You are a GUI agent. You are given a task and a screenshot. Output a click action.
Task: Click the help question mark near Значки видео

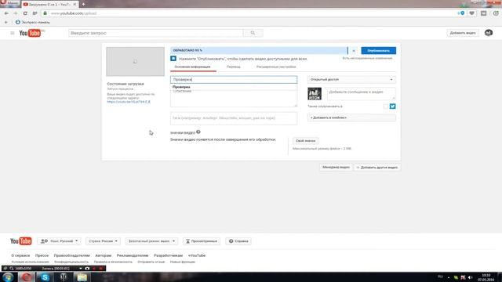[198, 132]
